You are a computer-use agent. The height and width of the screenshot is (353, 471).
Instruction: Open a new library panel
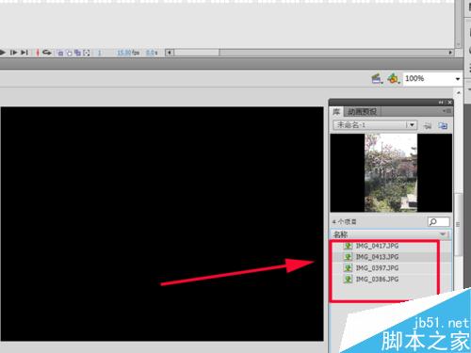point(443,126)
